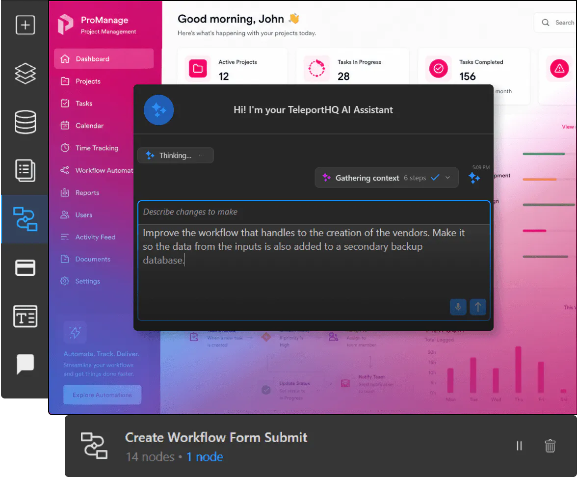Screen dimensions: 577x477
Task: Click the microphone voice input button
Action: [x=458, y=307]
